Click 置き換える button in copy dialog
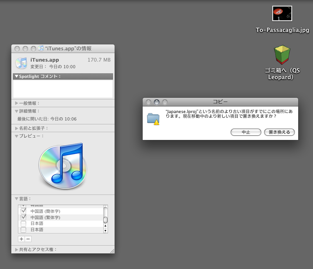Image resolution: width=313 pixels, height=269 pixels. [x=279, y=132]
